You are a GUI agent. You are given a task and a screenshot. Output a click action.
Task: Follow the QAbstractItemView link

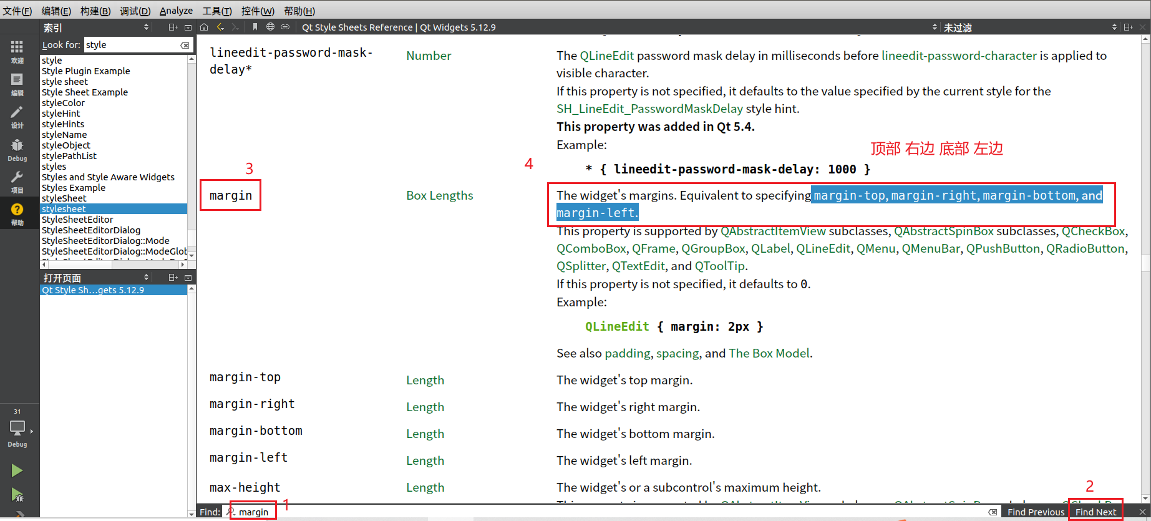pyautogui.click(x=773, y=231)
